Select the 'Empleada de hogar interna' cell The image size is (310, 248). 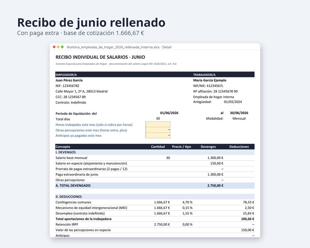pos(214,97)
